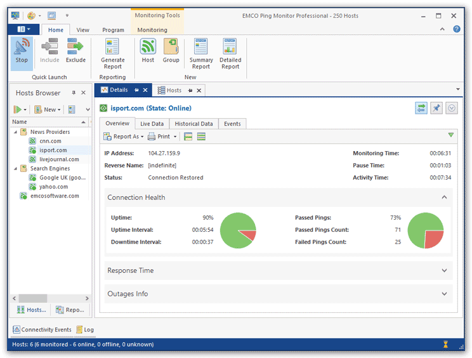The image size is (472, 358).
Task: Close the Details tab
Action: (x=145, y=90)
